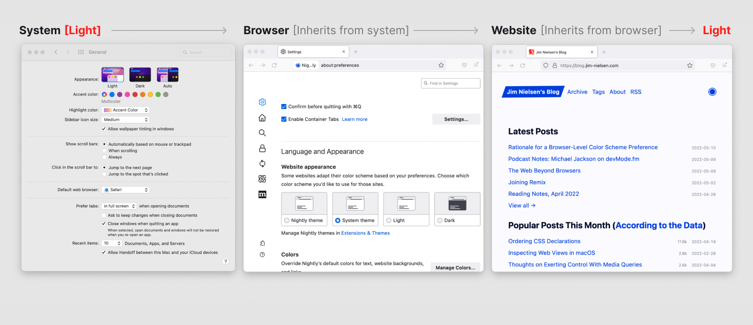
Task: Open Sync category in Firefox settings sidebar
Action: pyautogui.click(x=262, y=163)
